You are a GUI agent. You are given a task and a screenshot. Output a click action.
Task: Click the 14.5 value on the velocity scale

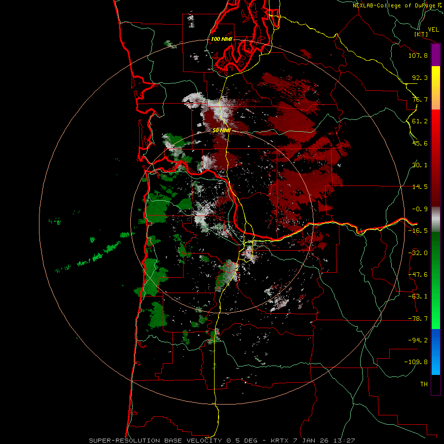click(420, 187)
